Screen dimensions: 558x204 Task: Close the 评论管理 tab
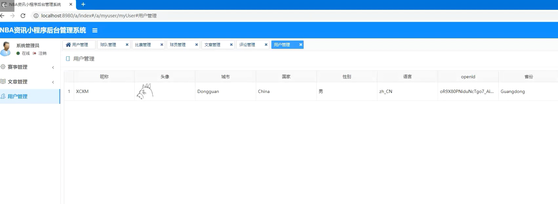[x=266, y=45]
